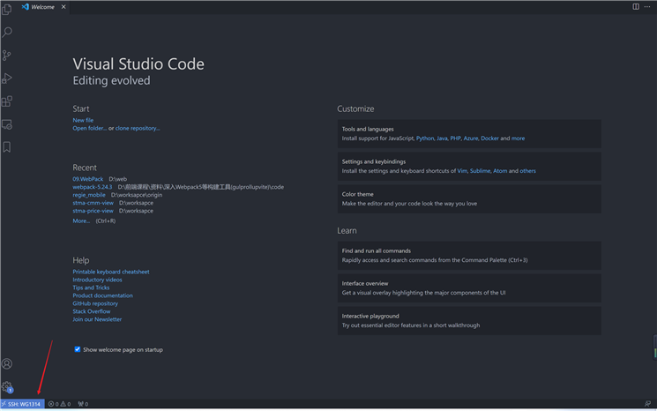This screenshot has height=411, width=657.
Task: Open recent project regie_mobile
Action: pos(89,195)
